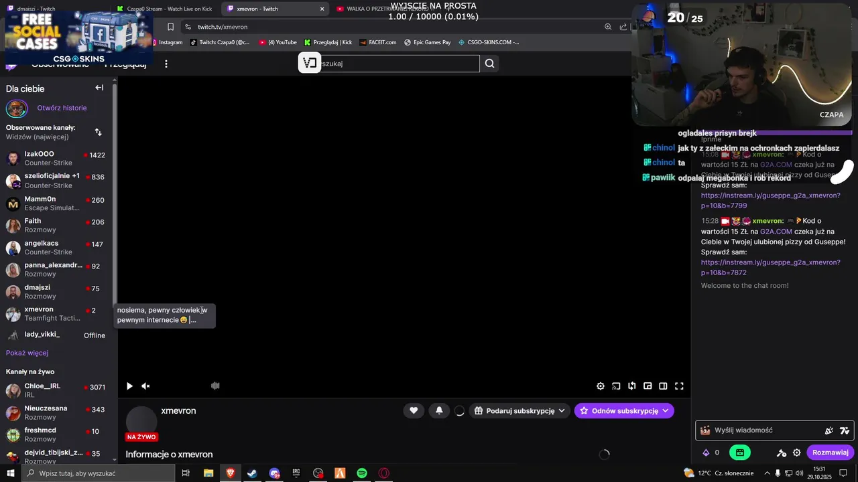Open the 7TV emote menu icon
The height and width of the screenshot is (482, 858).
click(x=845, y=430)
